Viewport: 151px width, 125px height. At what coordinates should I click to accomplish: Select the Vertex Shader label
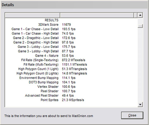tap(48, 87)
